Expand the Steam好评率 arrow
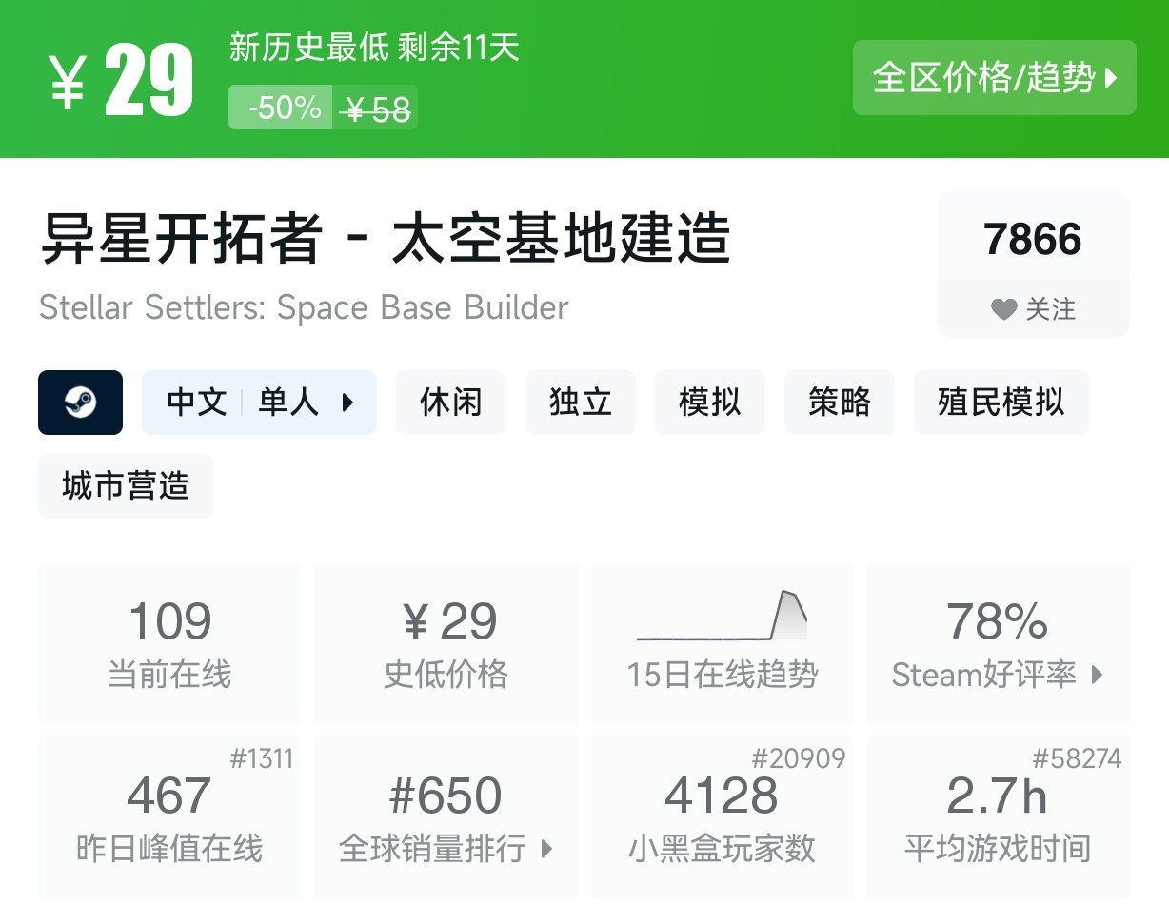The height and width of the screenshot is (904, 1169). (x=1097, y=676)
